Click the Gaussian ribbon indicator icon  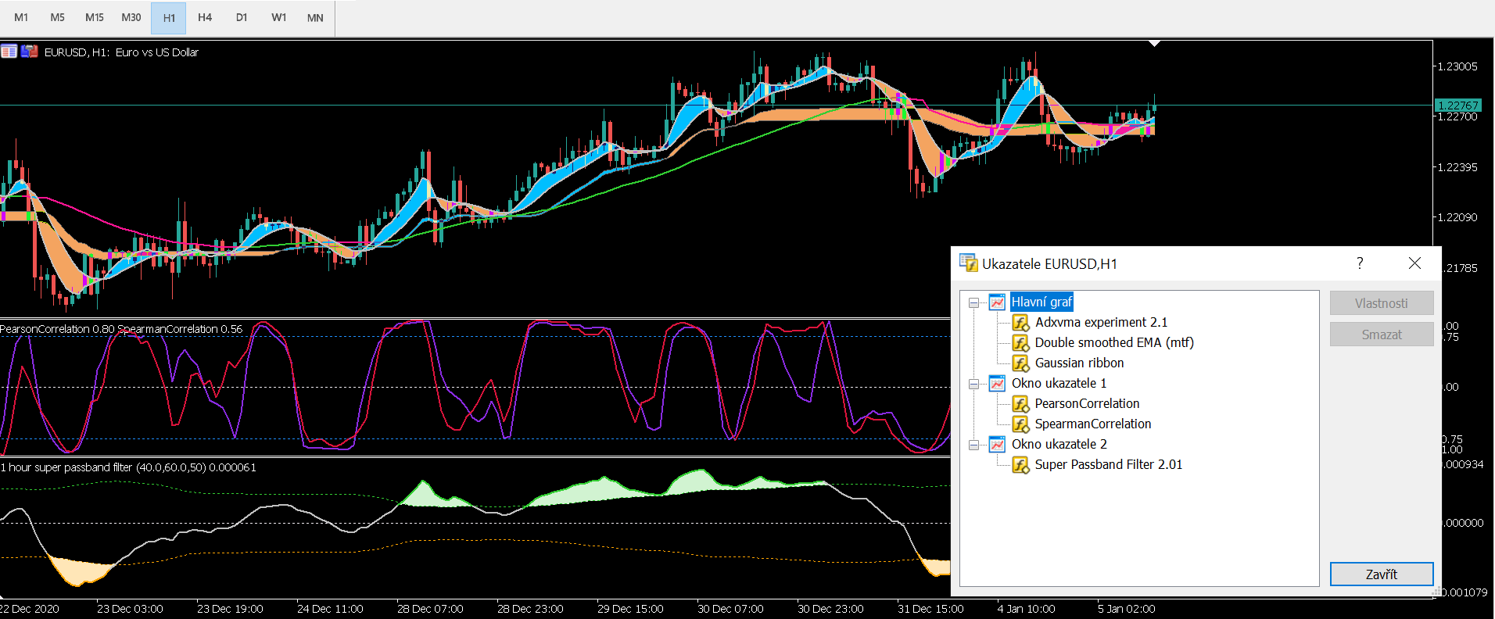[x=1020, y=363]
